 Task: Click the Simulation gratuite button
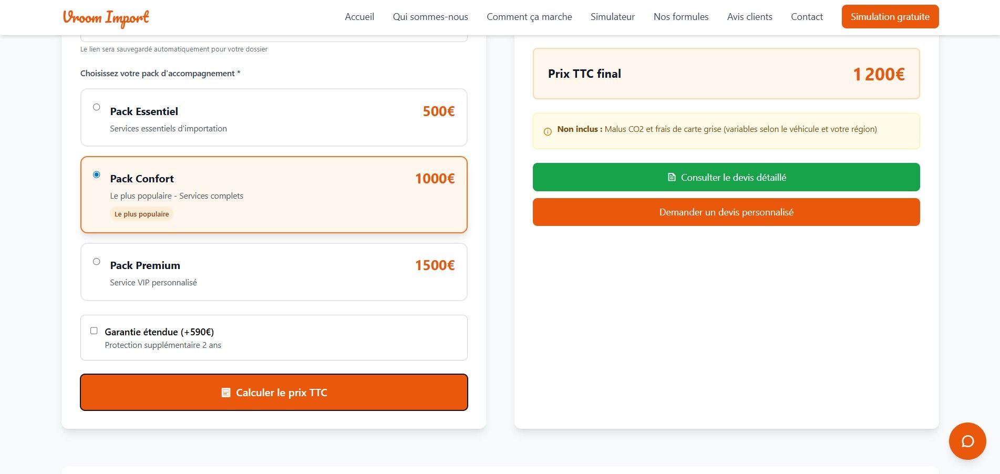pos(890,17)
